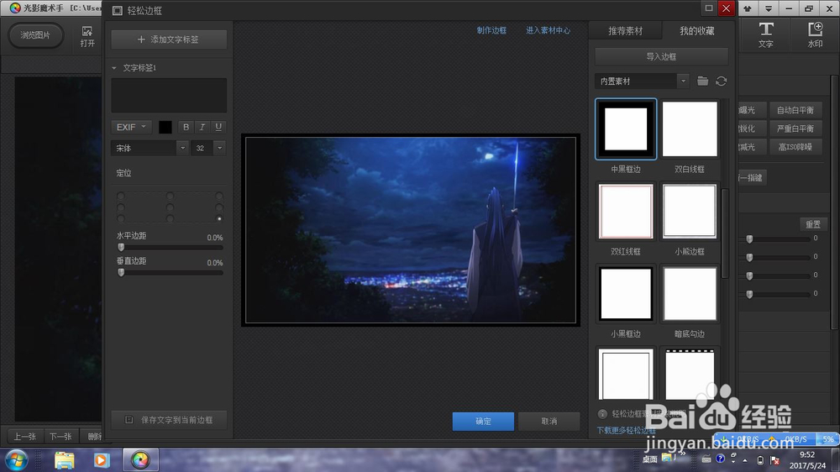Switch to the 我的收藏 tab
This screenshot has height=472, width=840.
697,31
